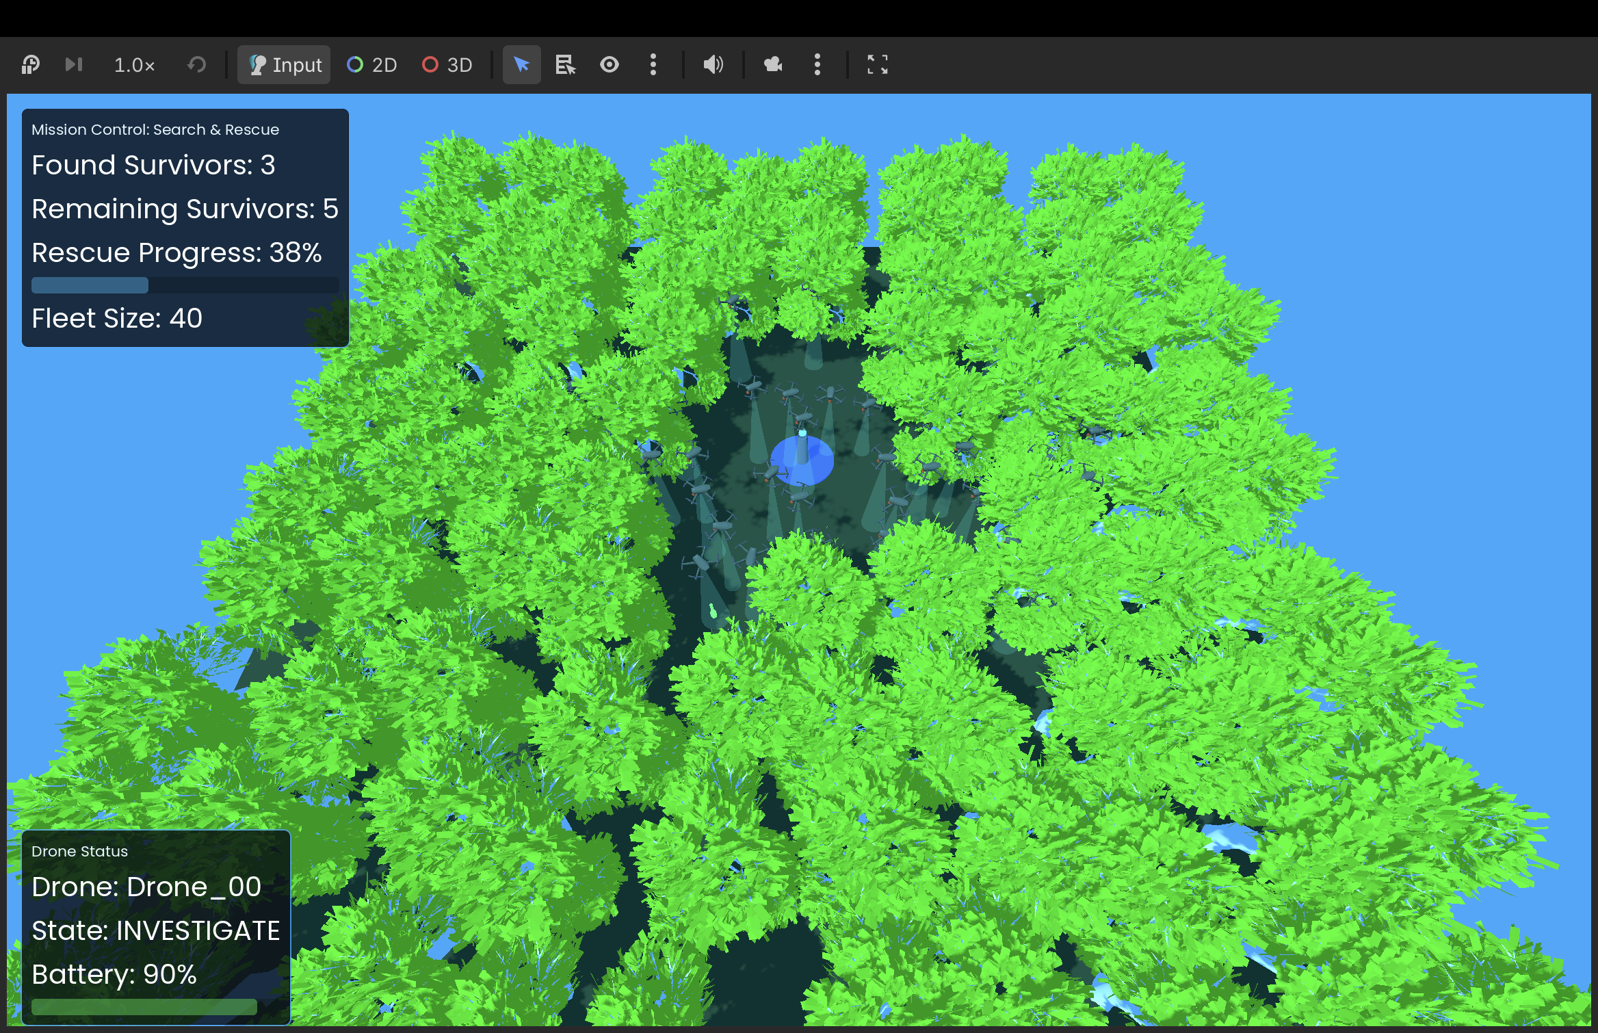Toggle the Input selection mode button
Viewport: 1598px width, 1033px height.
pyautogui.click(x=284, y=65)
